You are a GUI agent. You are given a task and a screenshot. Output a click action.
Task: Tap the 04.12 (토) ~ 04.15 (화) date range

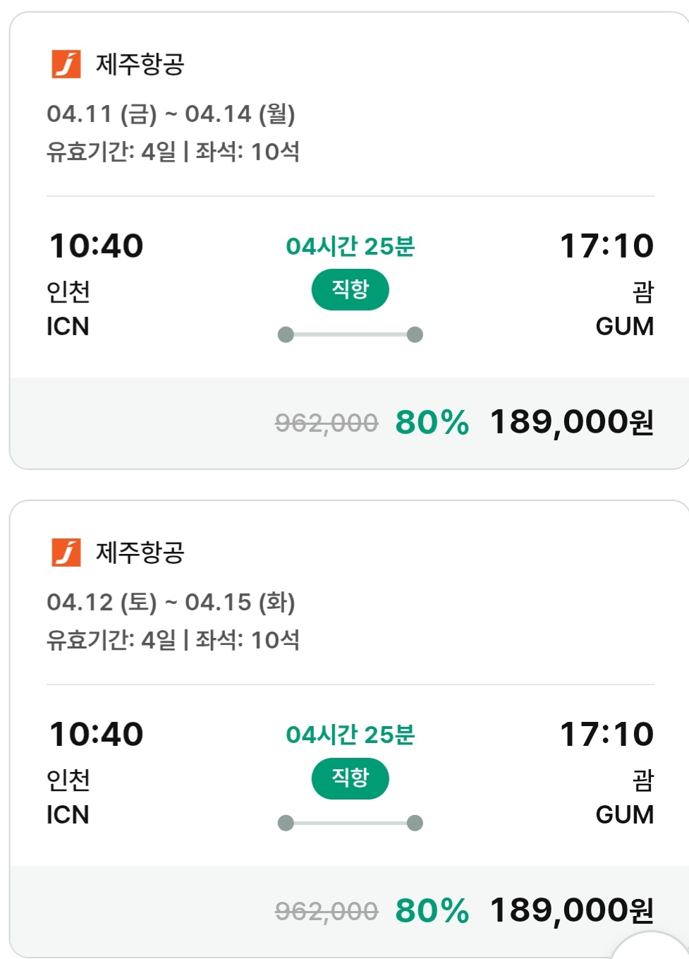pyautogui.click(x=171, y=602)
